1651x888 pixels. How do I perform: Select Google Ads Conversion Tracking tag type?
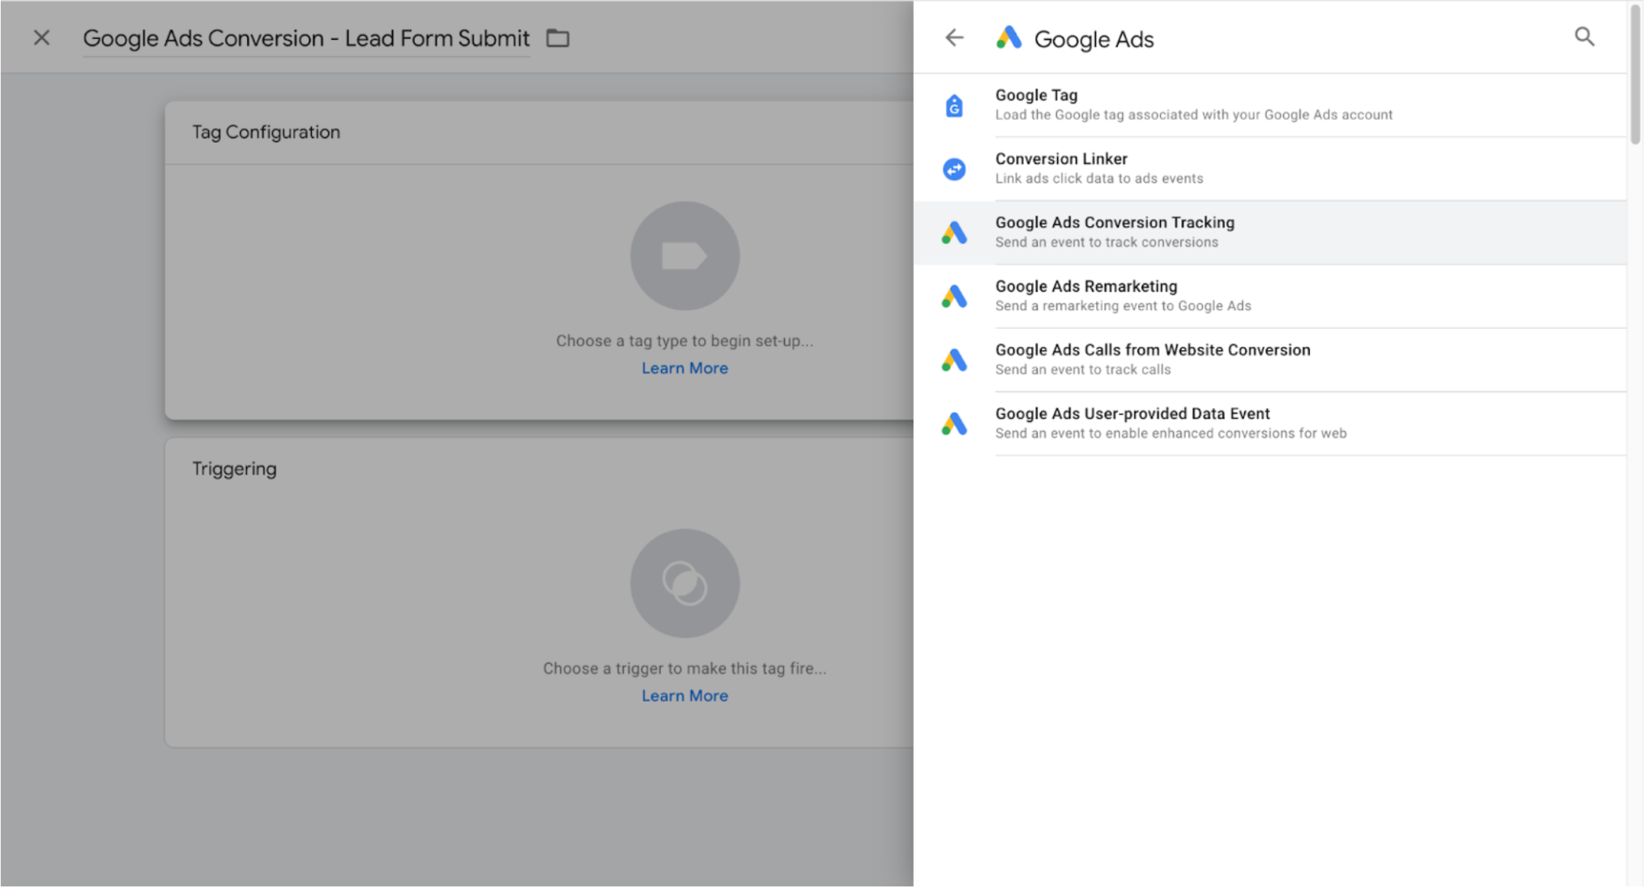(1115, 232)
